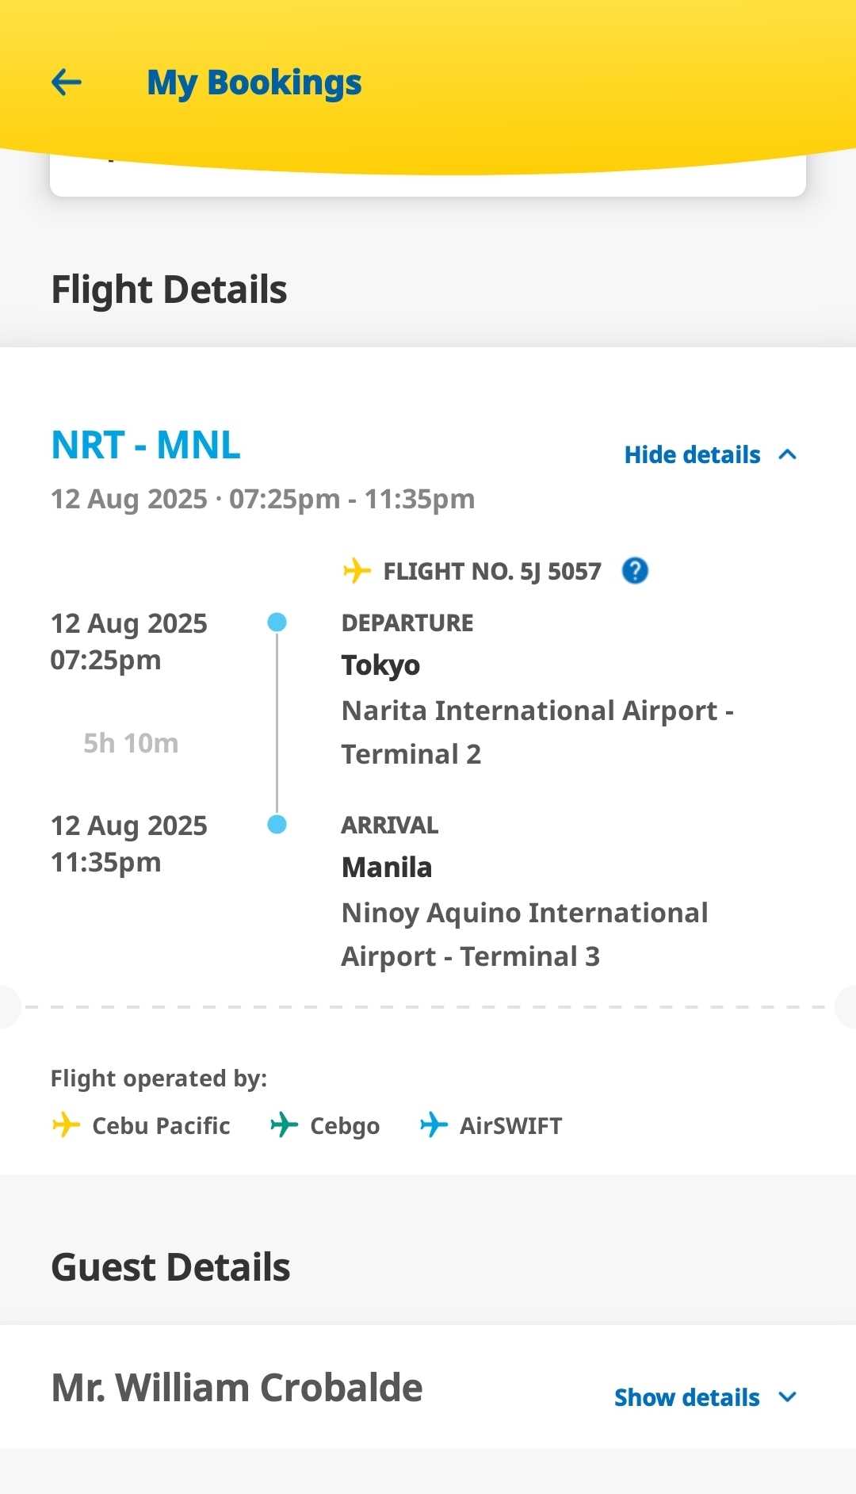Screen dimensions: 856x1494
Task: Tap the back arrow icon
Action: (67, 82)
